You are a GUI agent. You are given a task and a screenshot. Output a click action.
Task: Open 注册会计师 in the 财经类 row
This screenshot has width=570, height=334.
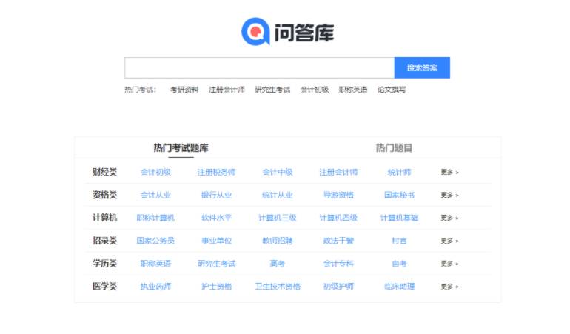click(338, 172)
